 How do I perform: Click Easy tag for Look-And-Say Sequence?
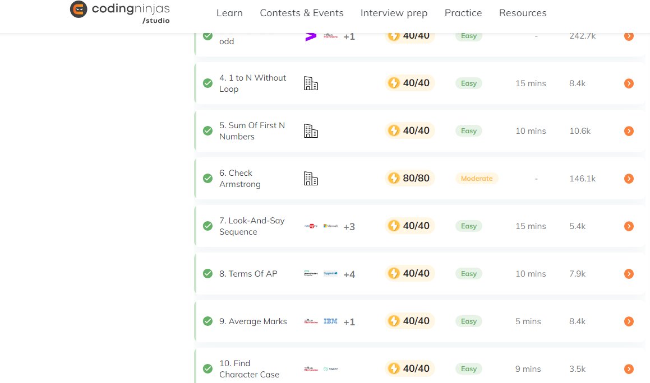coord(469,226)
